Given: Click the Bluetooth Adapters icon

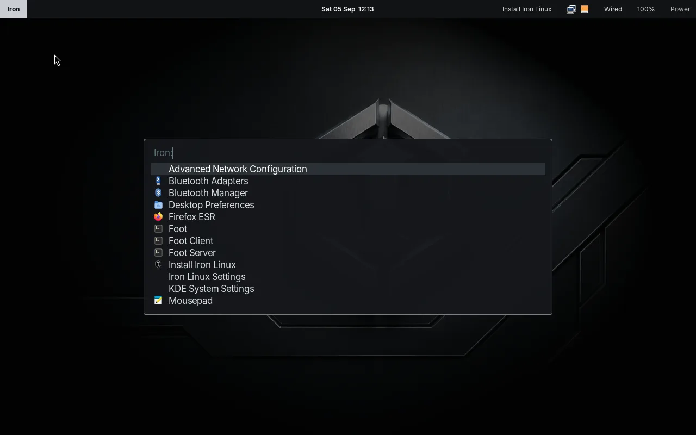Looking at the screenshot, I should (x=158, y=181).
